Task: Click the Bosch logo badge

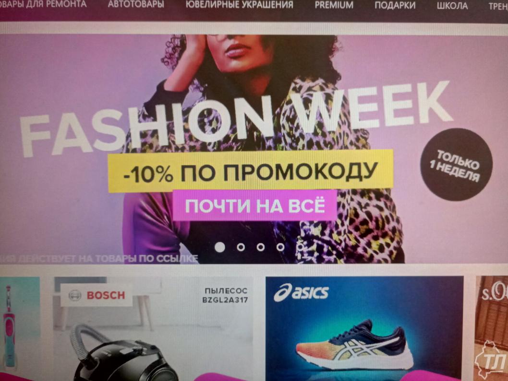Action: (97, 295)
